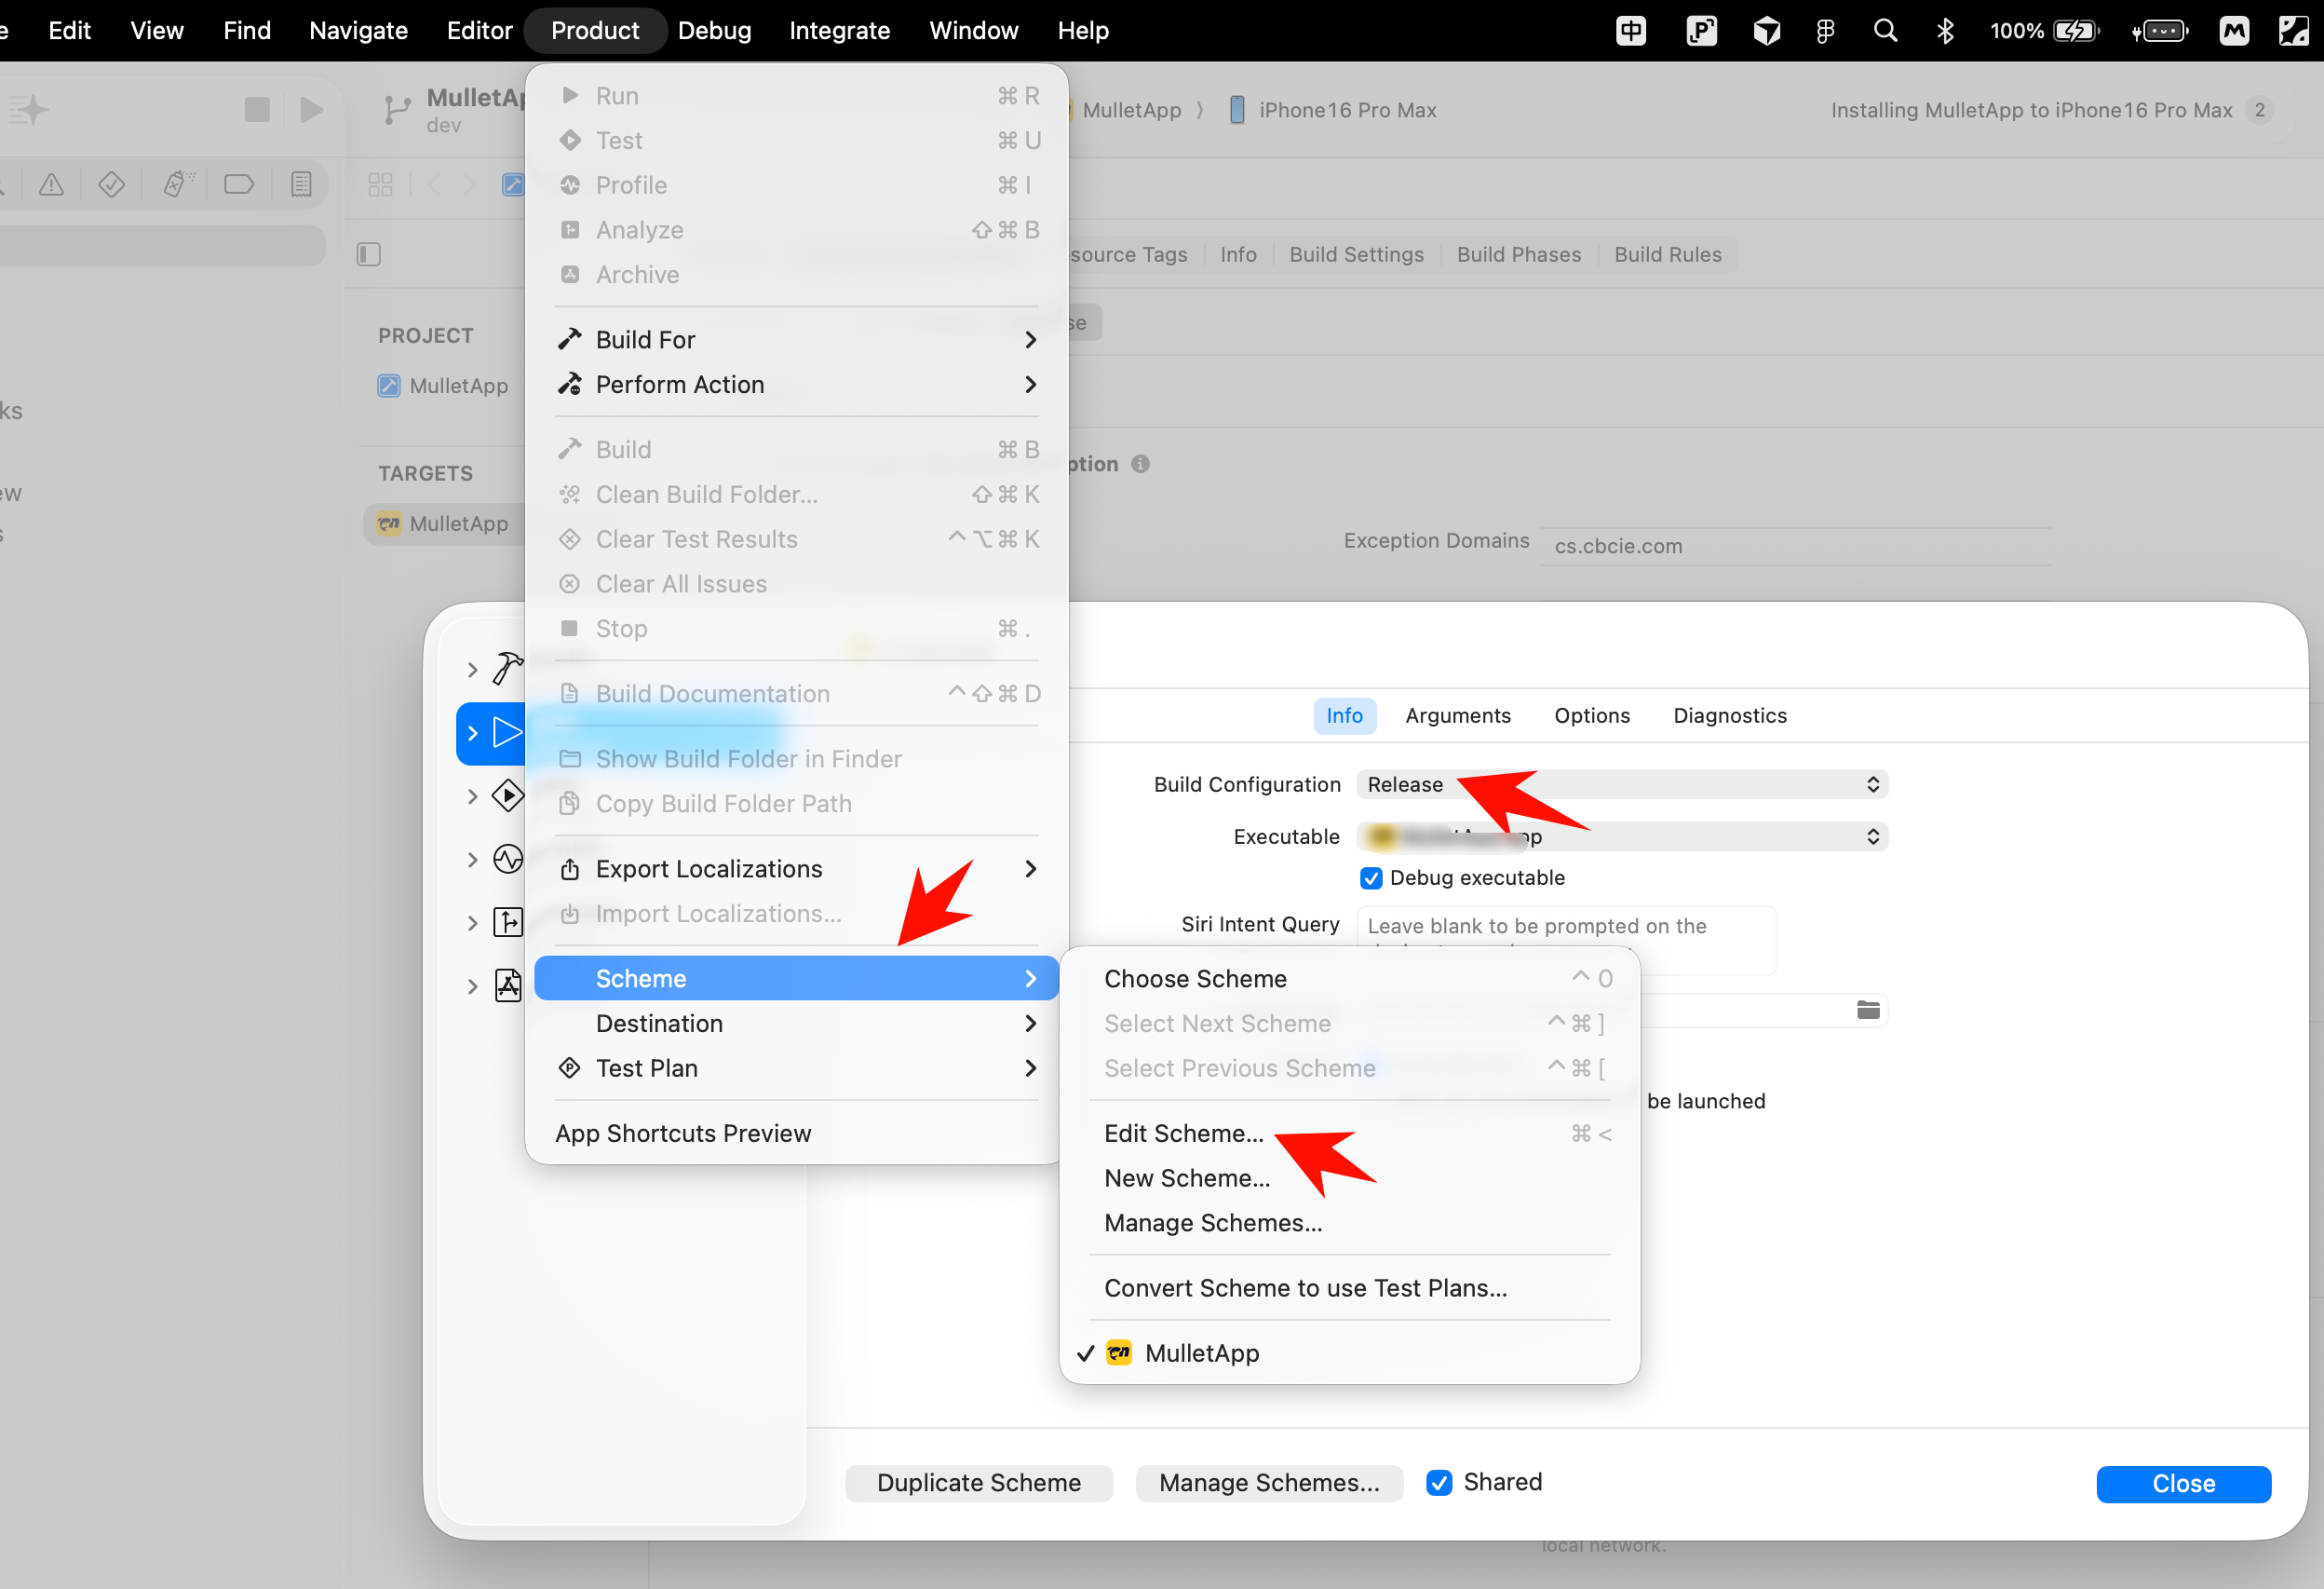2324x1589 pixels.
Task: Expand the Profile action row chevron
Action: (x=473, y=860)
